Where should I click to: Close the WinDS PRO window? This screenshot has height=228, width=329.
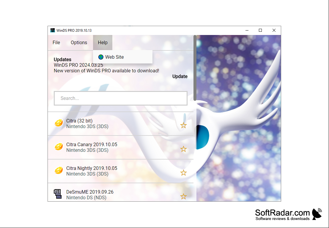274,30
